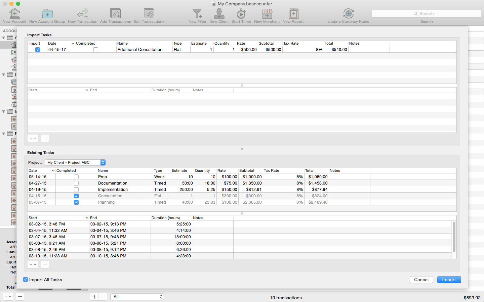Click the Start Timer icon

click(x=241, y=14)
